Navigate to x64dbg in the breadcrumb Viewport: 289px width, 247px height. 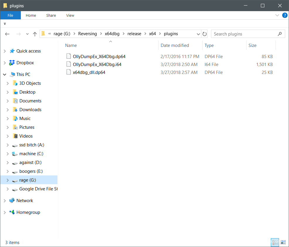113,34
